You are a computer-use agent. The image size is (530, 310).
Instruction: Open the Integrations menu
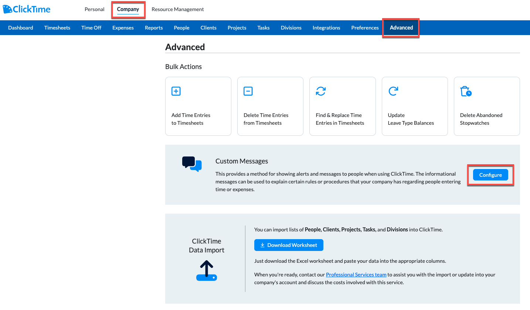326,28
